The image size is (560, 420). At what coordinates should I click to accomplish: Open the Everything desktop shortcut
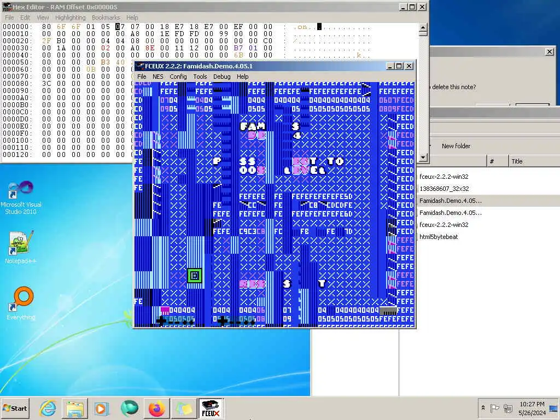coord(21,303)
